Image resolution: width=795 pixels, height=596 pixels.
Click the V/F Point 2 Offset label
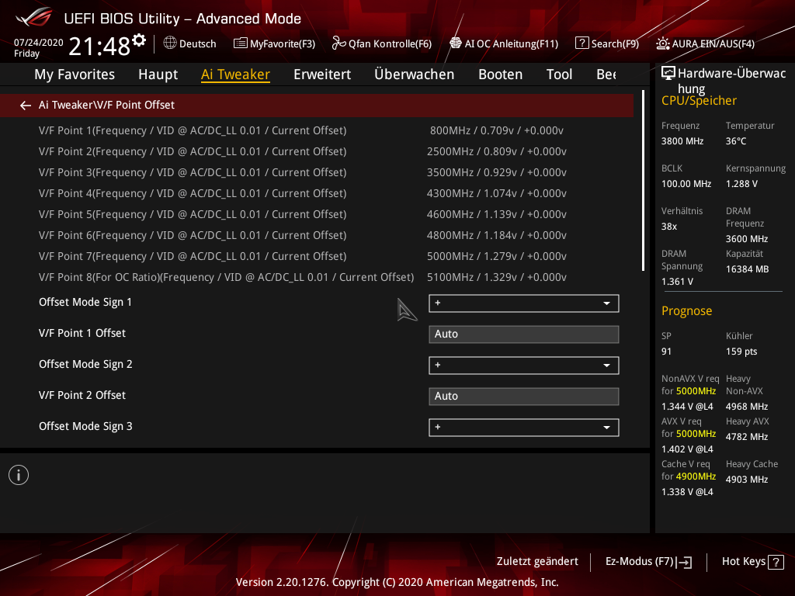point(82,395)
